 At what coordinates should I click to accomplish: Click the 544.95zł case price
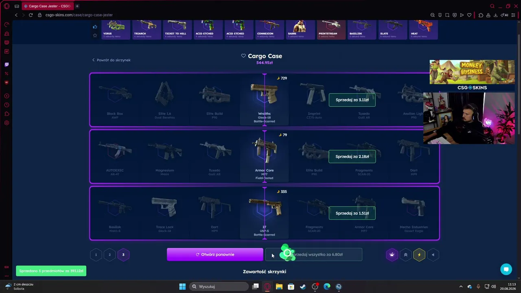265,63
